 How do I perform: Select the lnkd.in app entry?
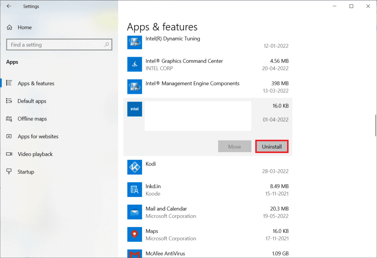(208, 190)
